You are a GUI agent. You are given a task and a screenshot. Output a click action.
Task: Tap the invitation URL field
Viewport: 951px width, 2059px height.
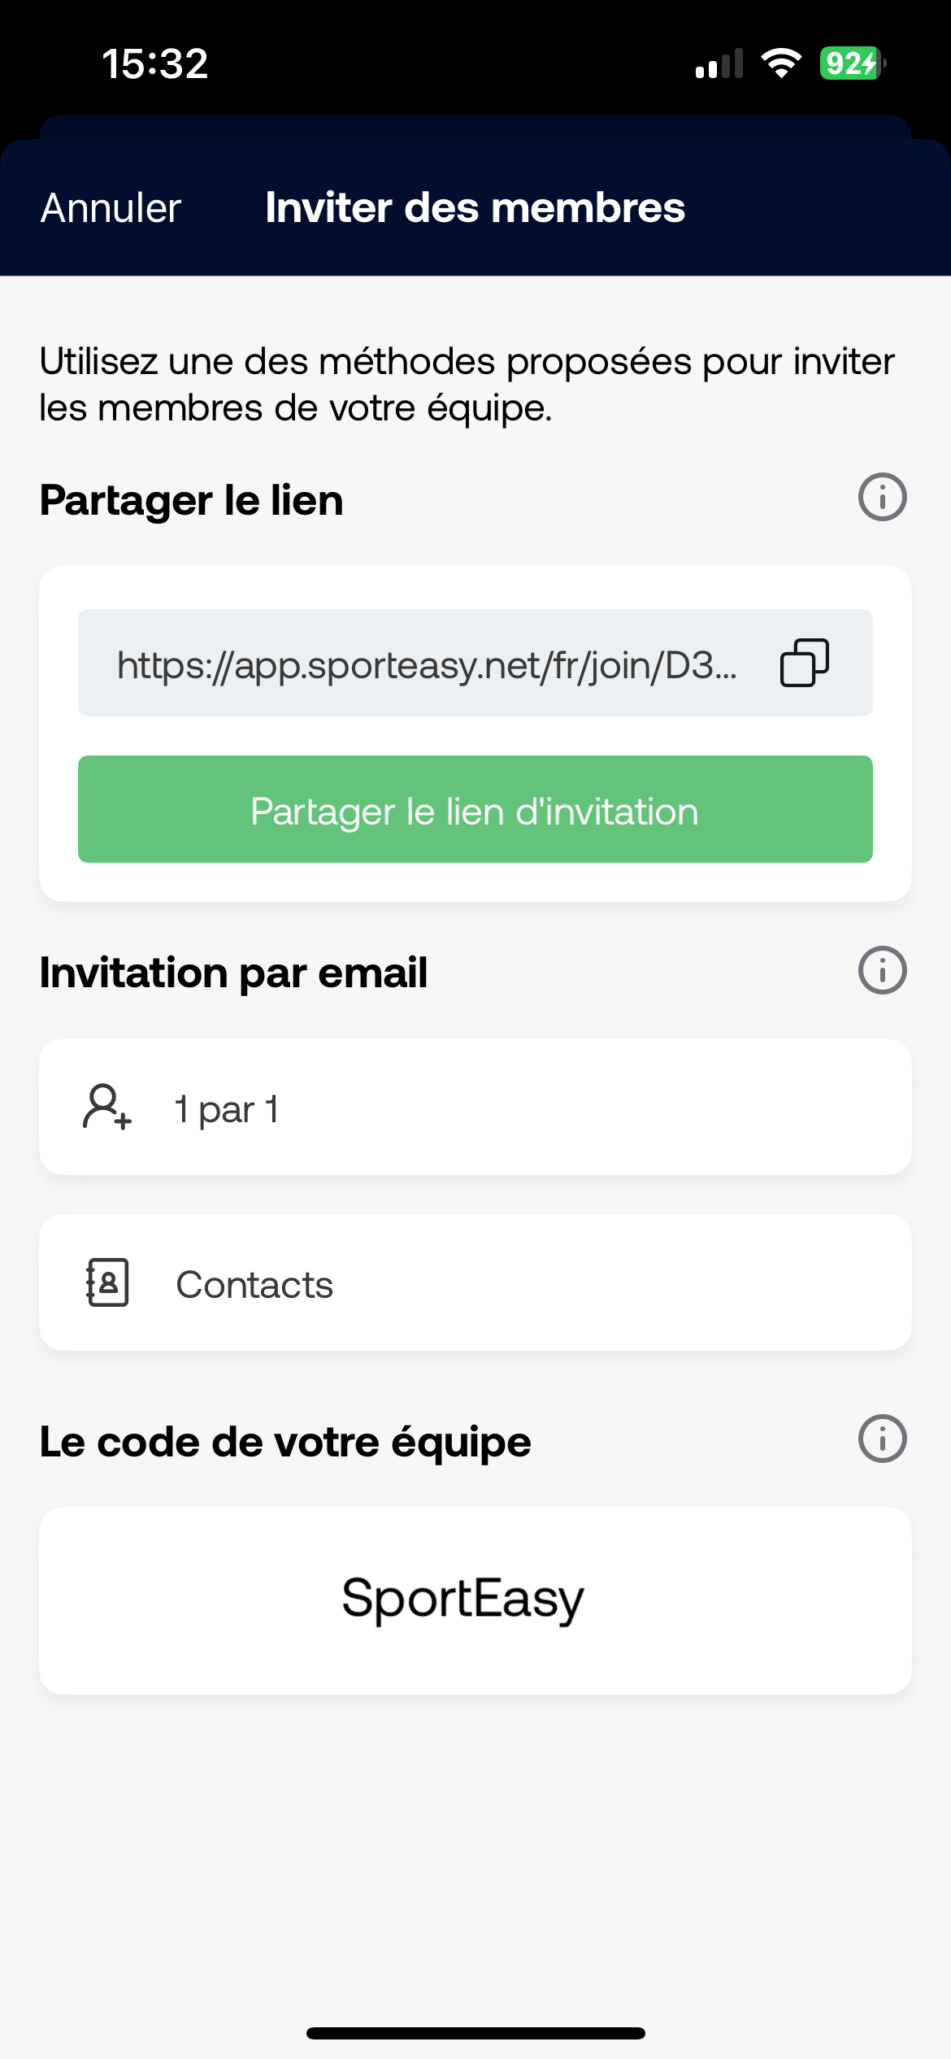(x=475, y=663)
